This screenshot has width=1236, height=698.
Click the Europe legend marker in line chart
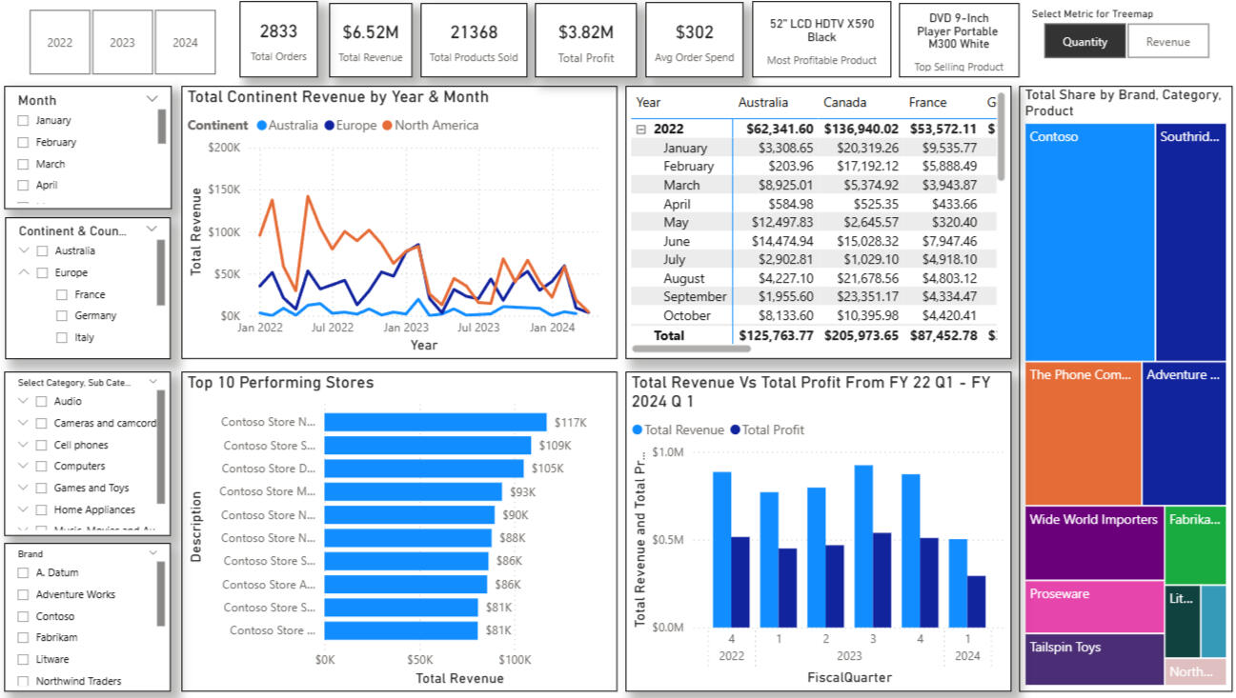(329, 126)
